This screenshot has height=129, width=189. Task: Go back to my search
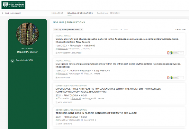tap(13, 13)
